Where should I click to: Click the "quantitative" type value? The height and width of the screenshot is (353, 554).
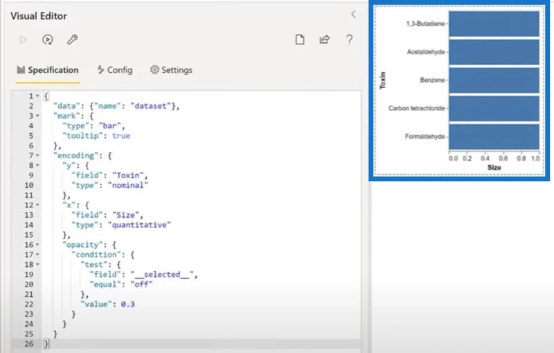click(x=139, y=225)
